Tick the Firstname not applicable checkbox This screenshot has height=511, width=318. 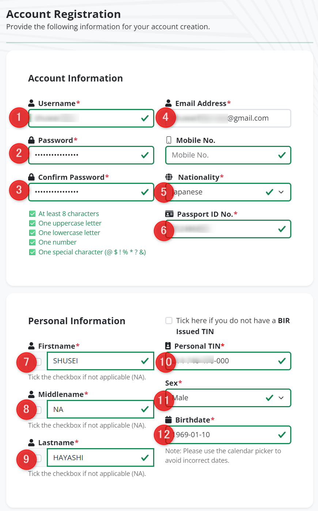point(38,362)
